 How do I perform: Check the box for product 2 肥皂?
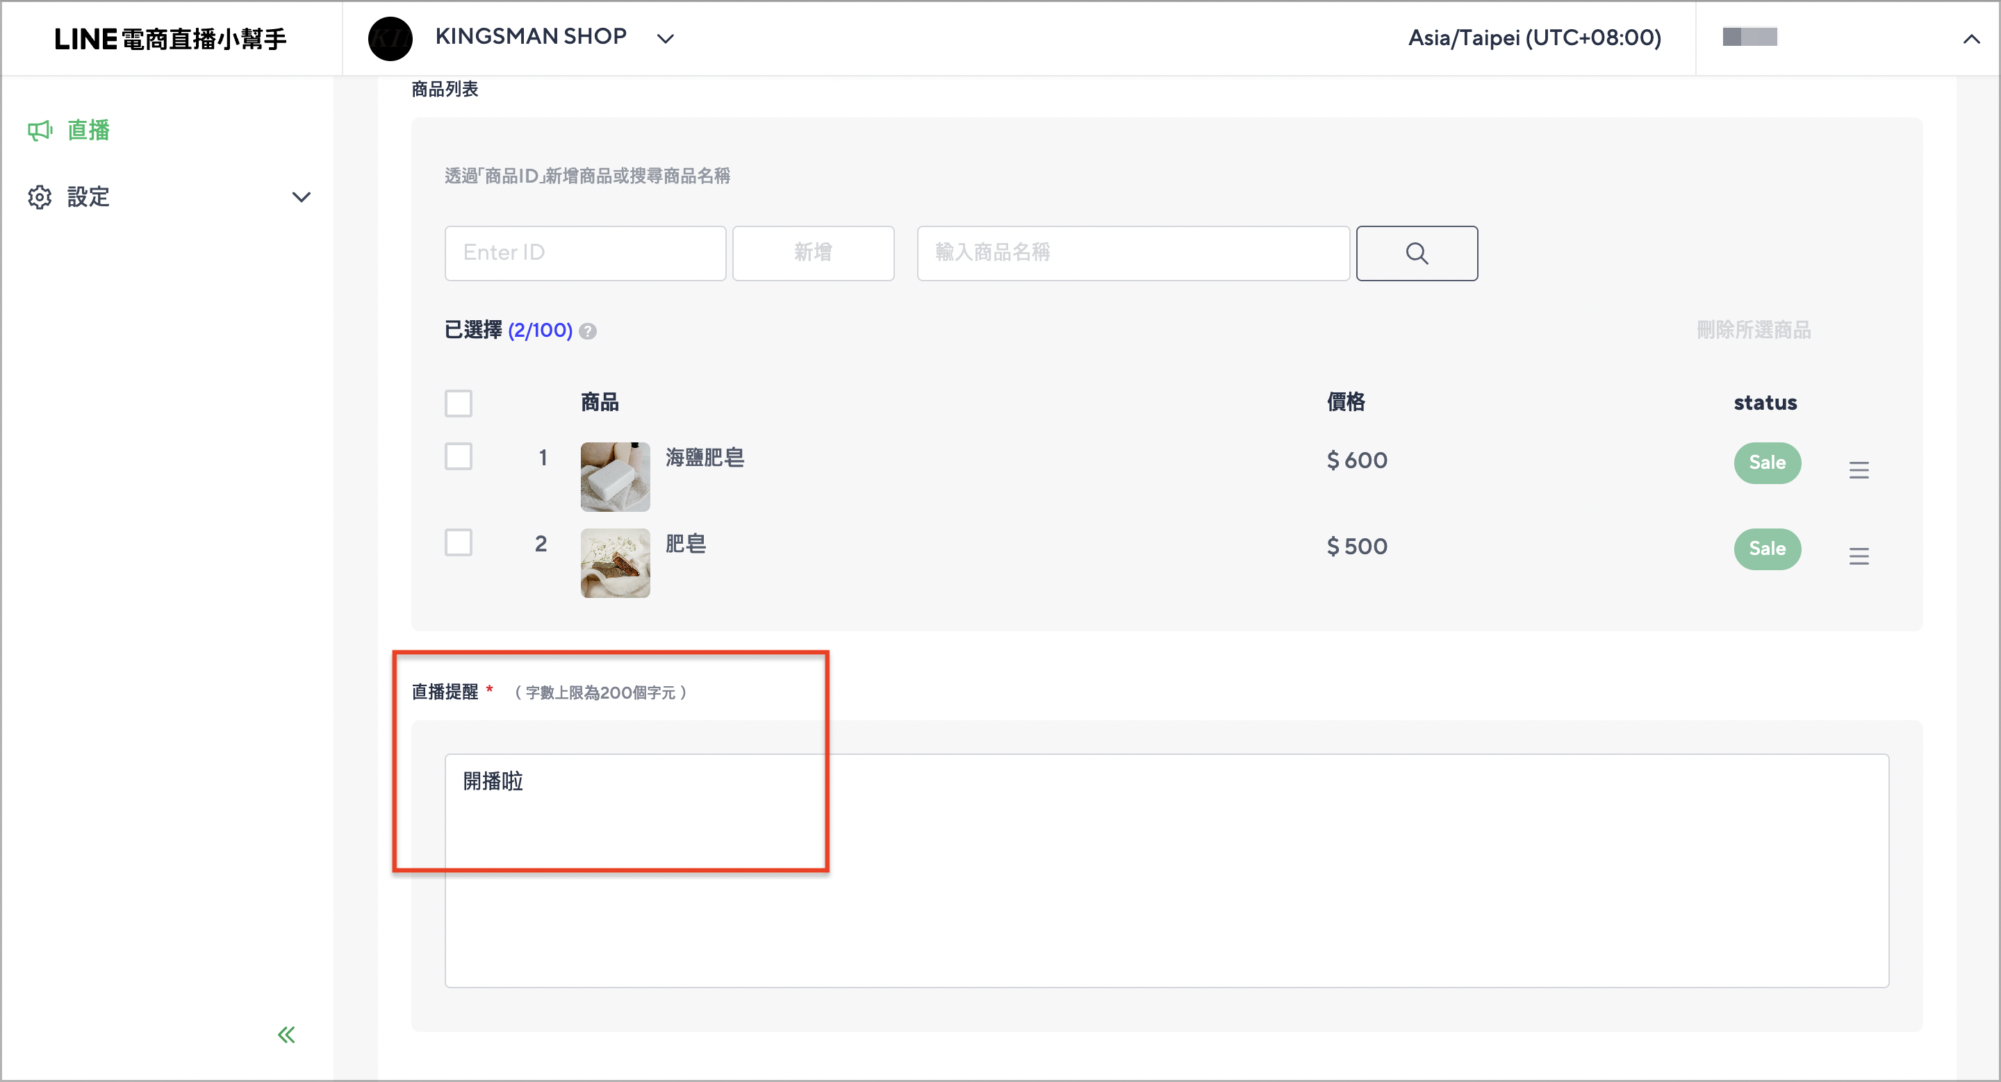click(x=459, y=542)
